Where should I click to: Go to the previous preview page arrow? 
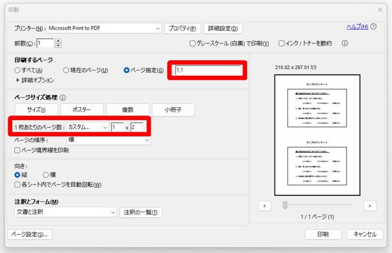coord(264,205)
